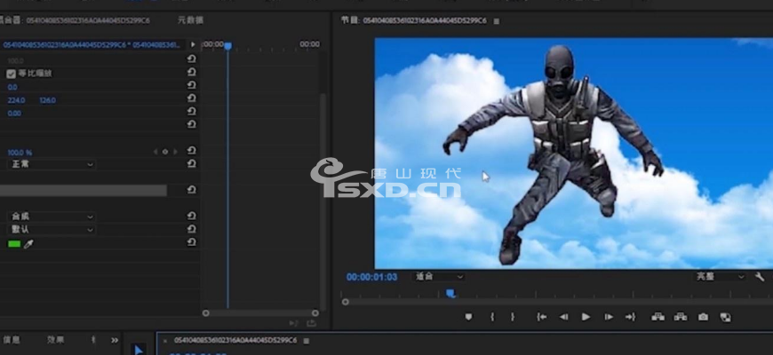Image resolution: width=773 pixels, height=355 pixels.
Task: Select the arrow Selection tool
Action: 139,351
